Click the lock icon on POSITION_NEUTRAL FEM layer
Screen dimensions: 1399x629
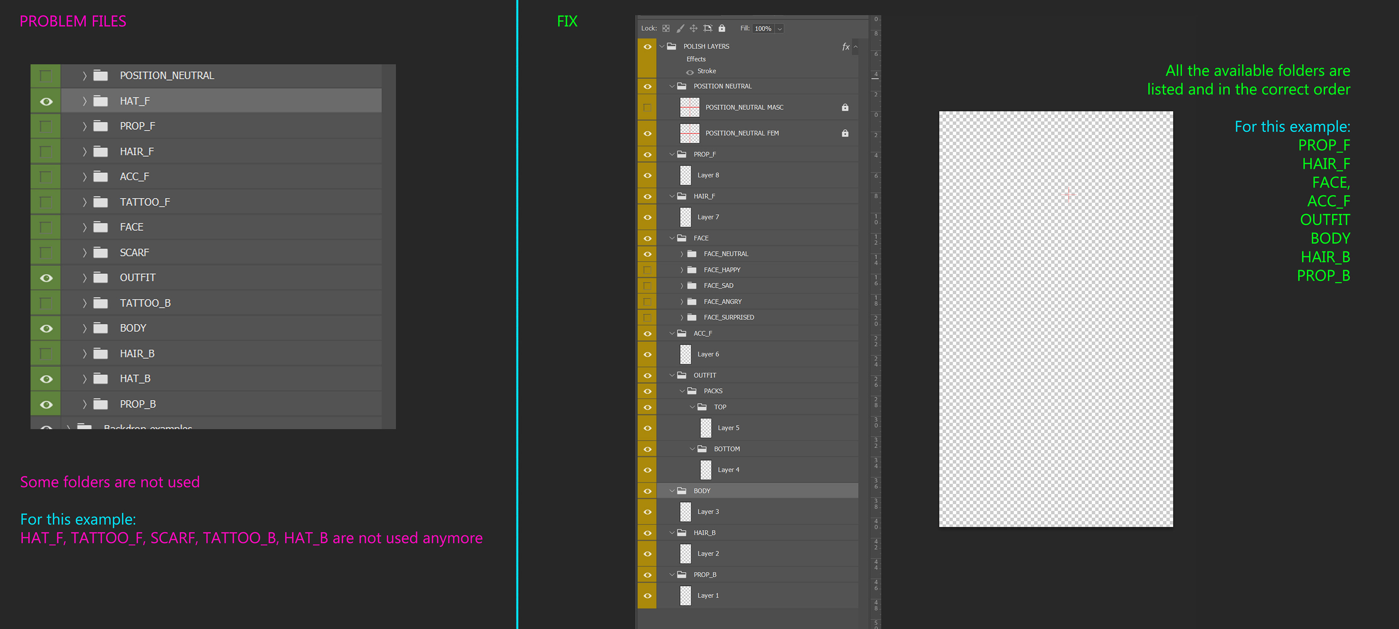pyautogui.click(x=845, y=133)
